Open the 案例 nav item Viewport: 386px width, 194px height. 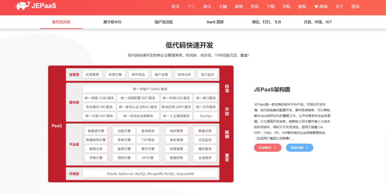coord(239,7)
